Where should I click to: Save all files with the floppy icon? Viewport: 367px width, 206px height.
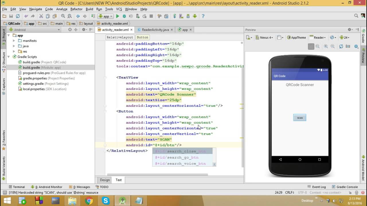11,16
